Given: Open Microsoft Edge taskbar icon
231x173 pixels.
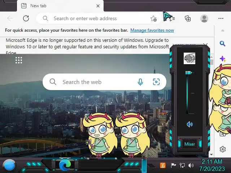Looking at the screenshot, I should coord(65,165).
